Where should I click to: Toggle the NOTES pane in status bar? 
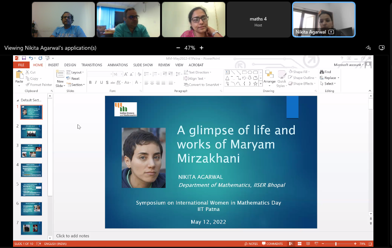251,244
